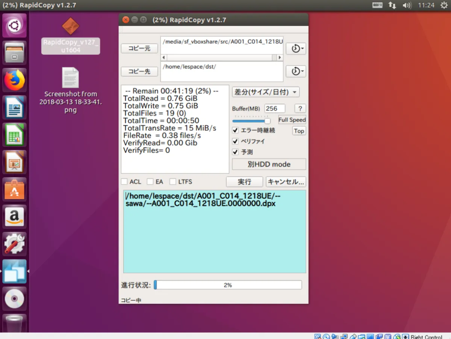Viewport: 451px width, 339px height.
Task: Click the 11:24 clock in the top panel
Action: click(426, 5)
